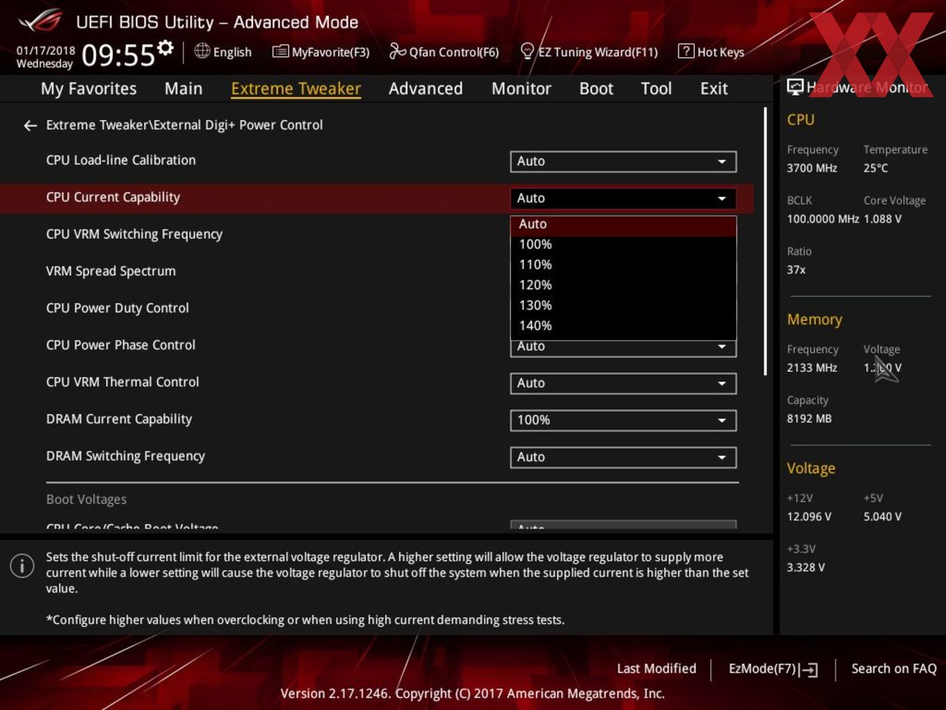Image resolution: width=946 pixels, height=710 pixels.
Task: Click the 3.328 V reading
Action: click(805, 568)
